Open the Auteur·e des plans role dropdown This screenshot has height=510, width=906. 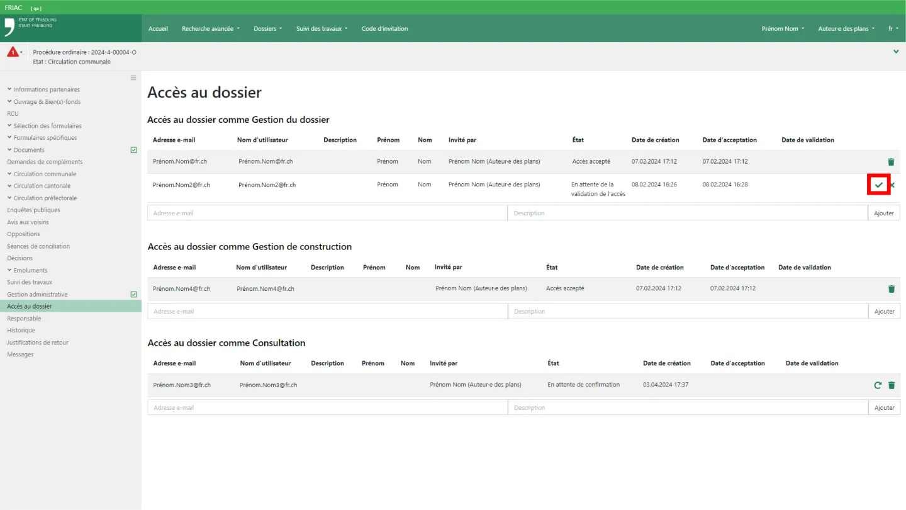tap(846, 29)
